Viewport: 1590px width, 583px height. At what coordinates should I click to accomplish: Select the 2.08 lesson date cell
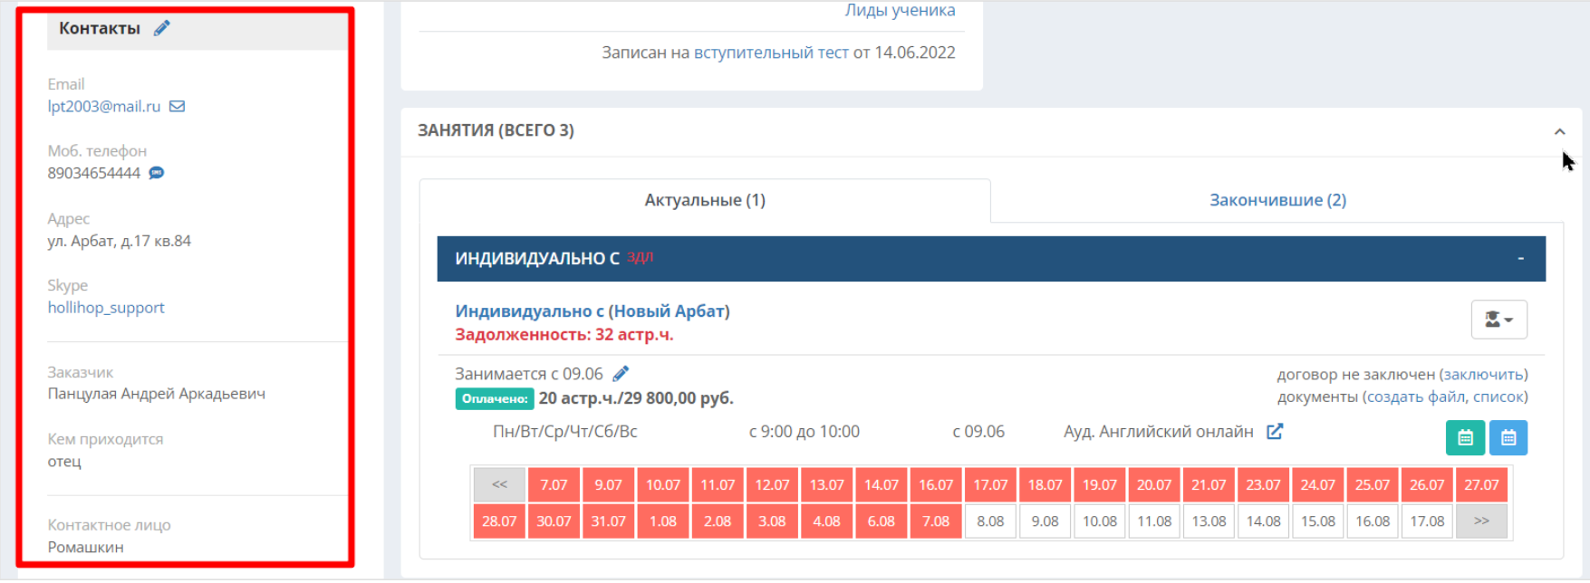point(718,521)
